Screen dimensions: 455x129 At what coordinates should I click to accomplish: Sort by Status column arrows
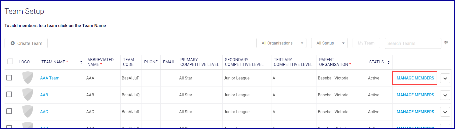389,62
